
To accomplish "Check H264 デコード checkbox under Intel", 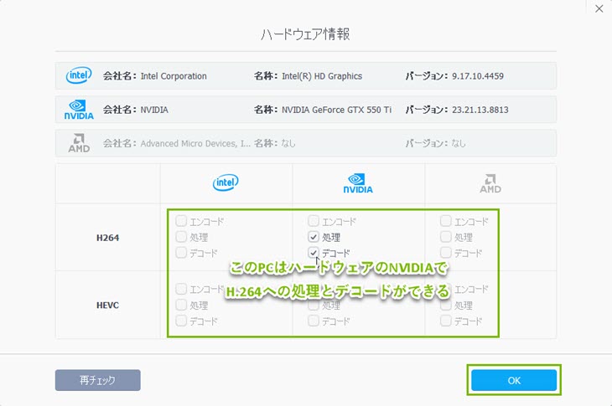I will click(x=181, y=253).
